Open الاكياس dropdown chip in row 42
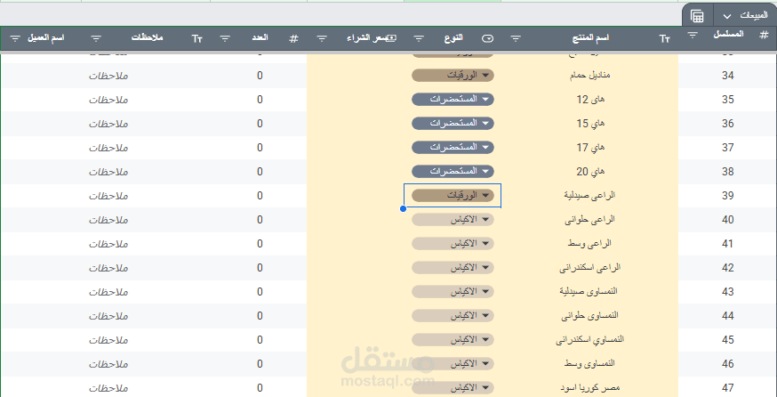Viewport: 777px width, 397px height. 453,267
